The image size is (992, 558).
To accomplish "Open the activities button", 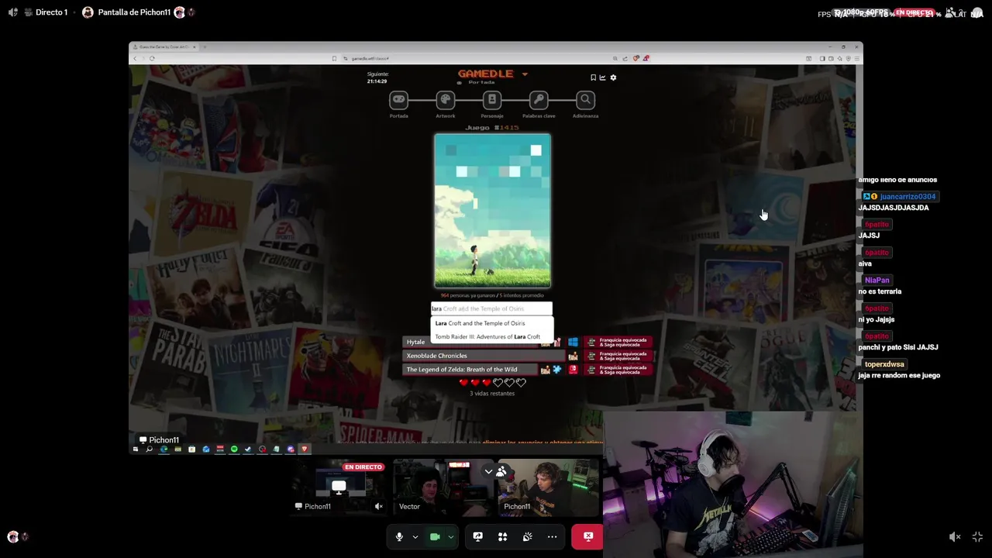I will click(502, 536).
